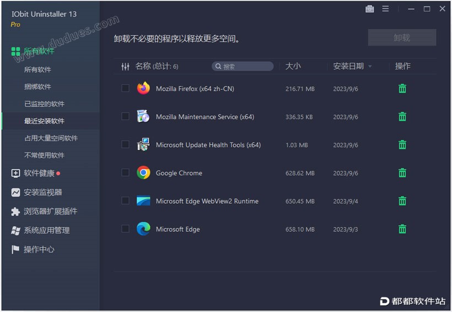452x312 pixels.
Task: Click the Microsoft Update Health Tools icon
Action: coord(143,144)
